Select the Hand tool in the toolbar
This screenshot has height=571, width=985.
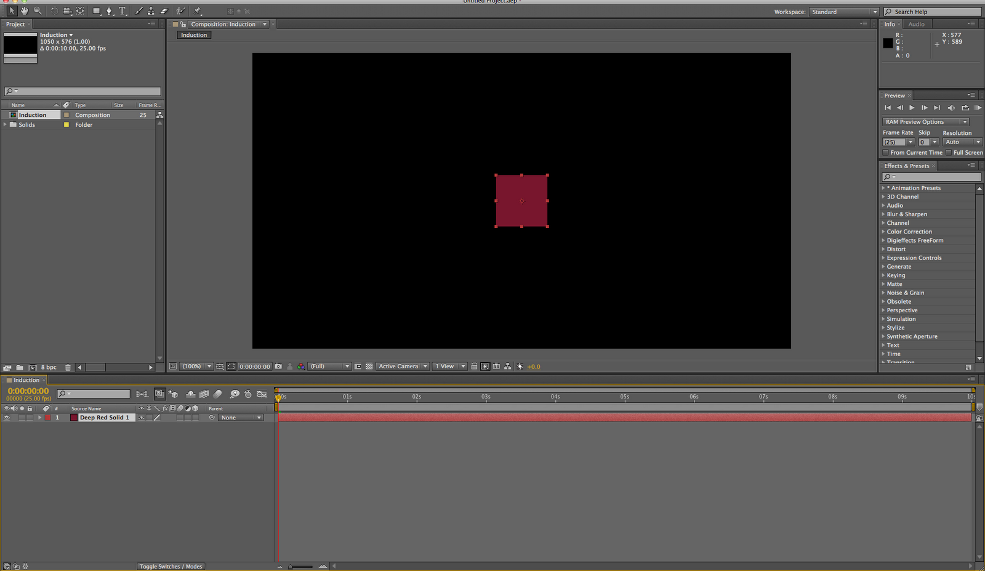tap(25, 10)
